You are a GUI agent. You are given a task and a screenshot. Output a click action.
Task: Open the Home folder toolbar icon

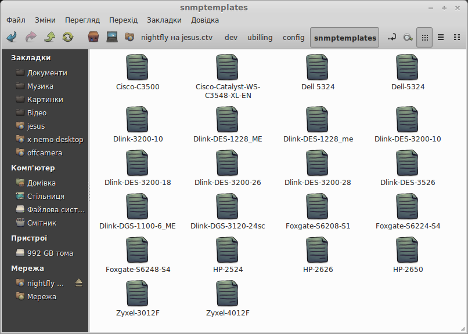click(x=93, y=37)
